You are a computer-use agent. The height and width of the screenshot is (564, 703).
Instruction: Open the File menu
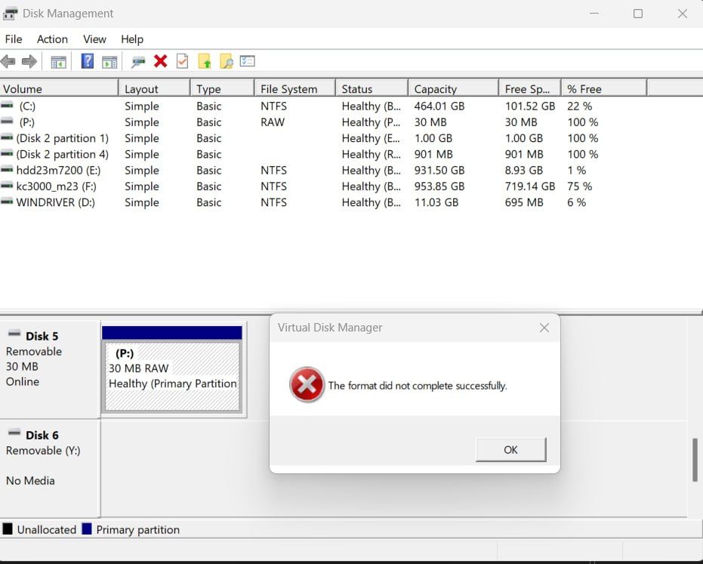pos(14,39)
